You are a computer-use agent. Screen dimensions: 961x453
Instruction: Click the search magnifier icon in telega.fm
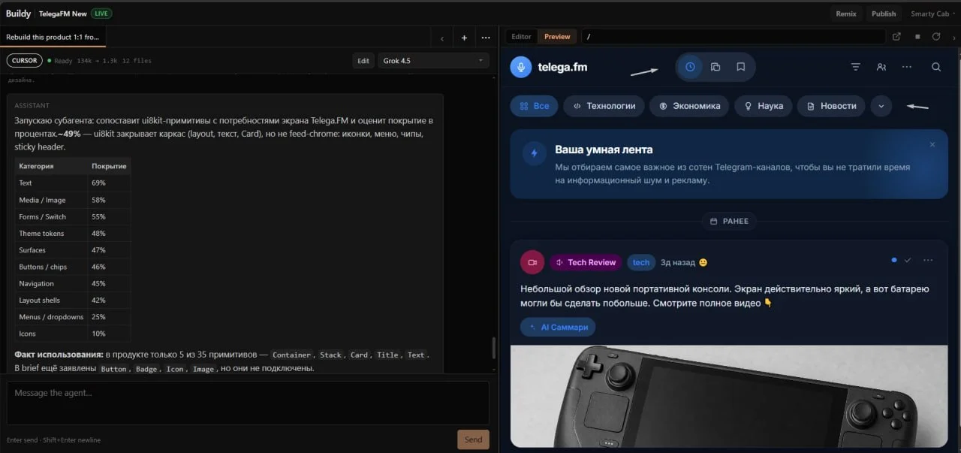pos(936,67)
